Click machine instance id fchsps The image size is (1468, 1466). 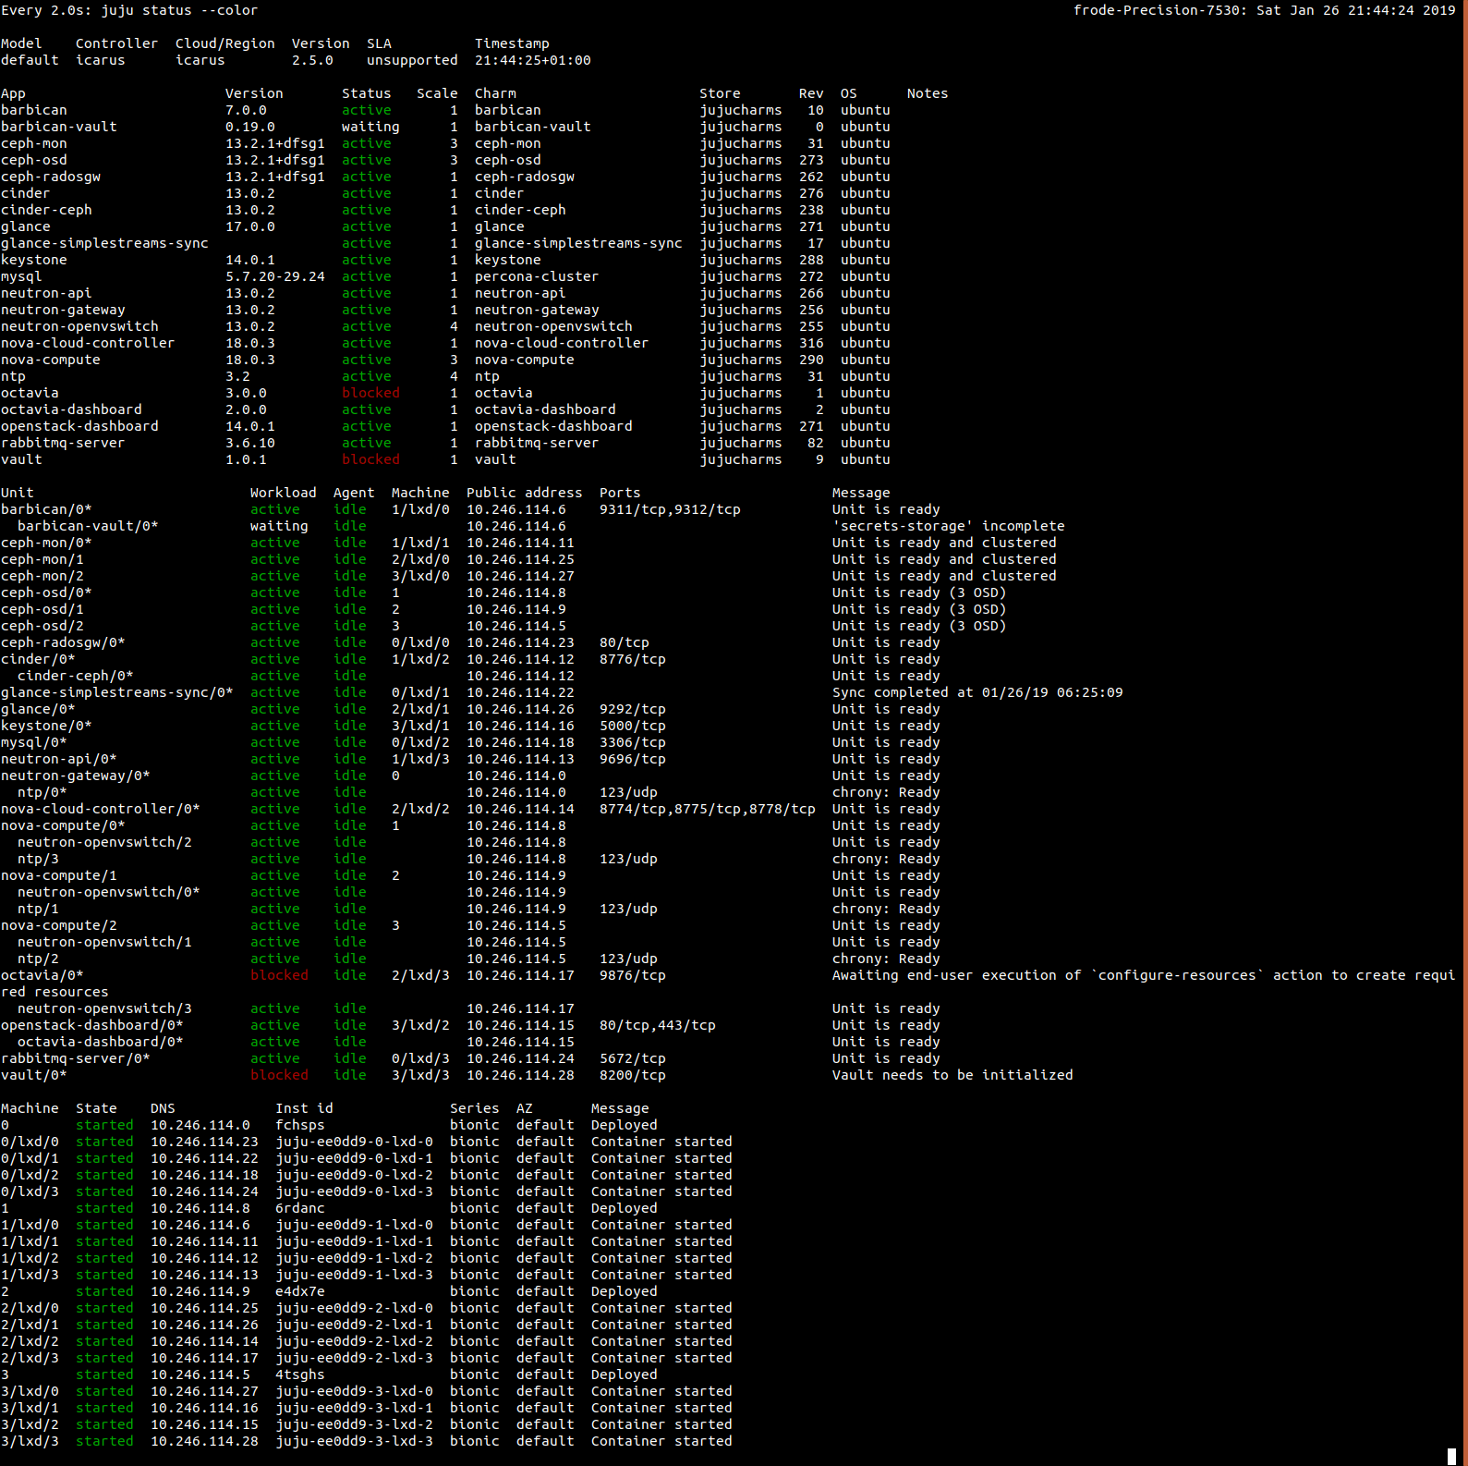pyautogui.click(x=300, y=1125)
